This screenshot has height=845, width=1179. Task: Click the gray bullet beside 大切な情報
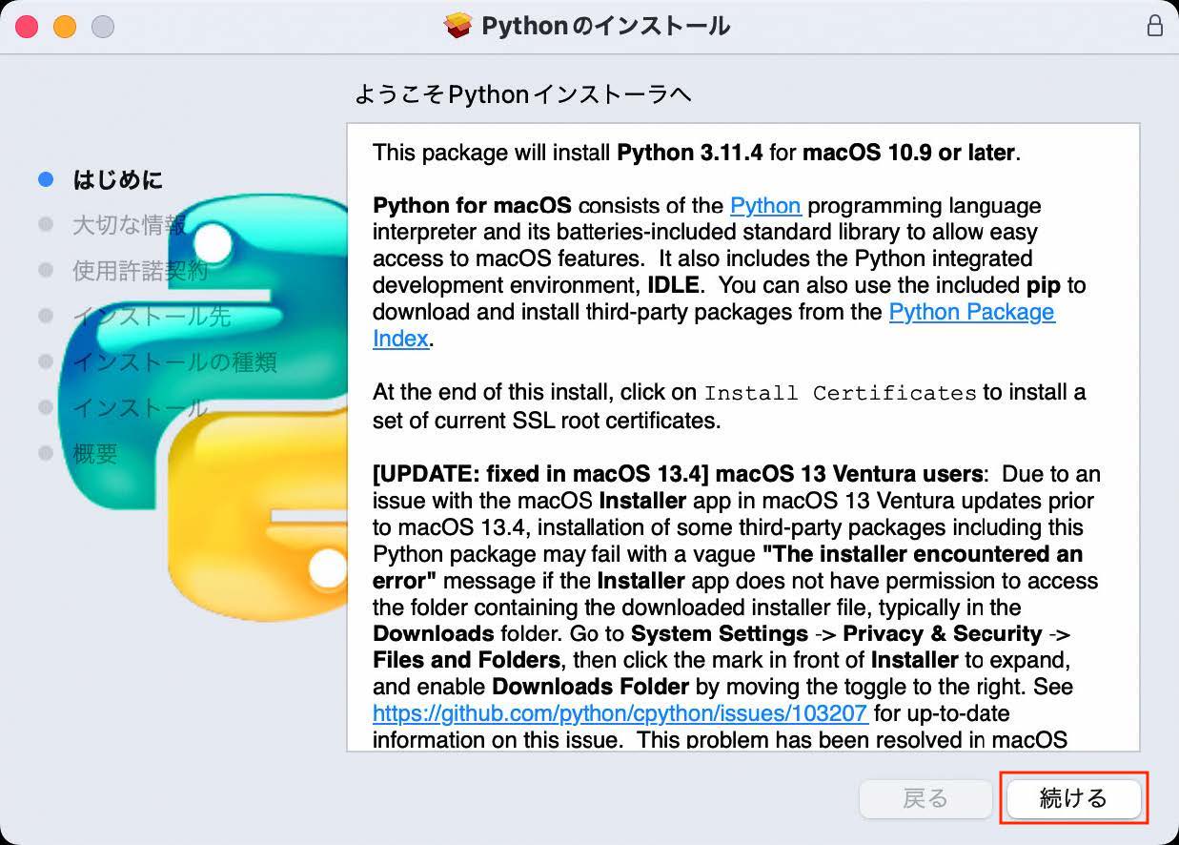point(45,225)
